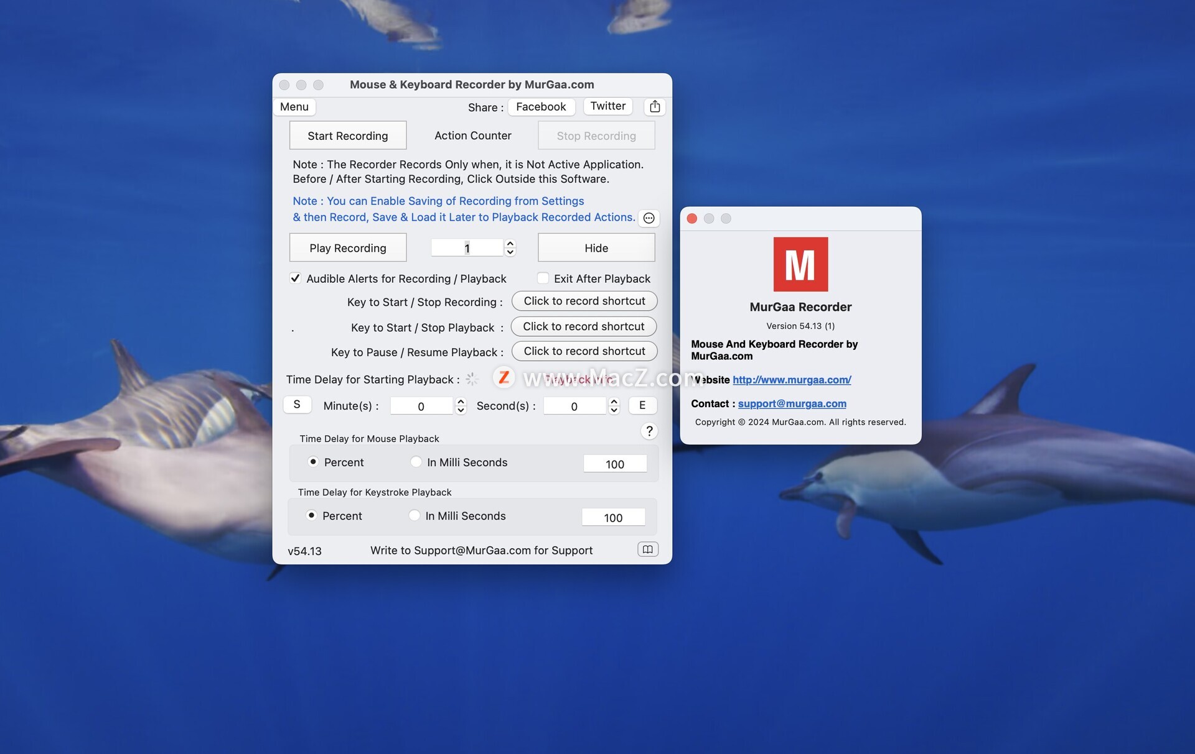Share on Facebook

(x=541, y=107)
